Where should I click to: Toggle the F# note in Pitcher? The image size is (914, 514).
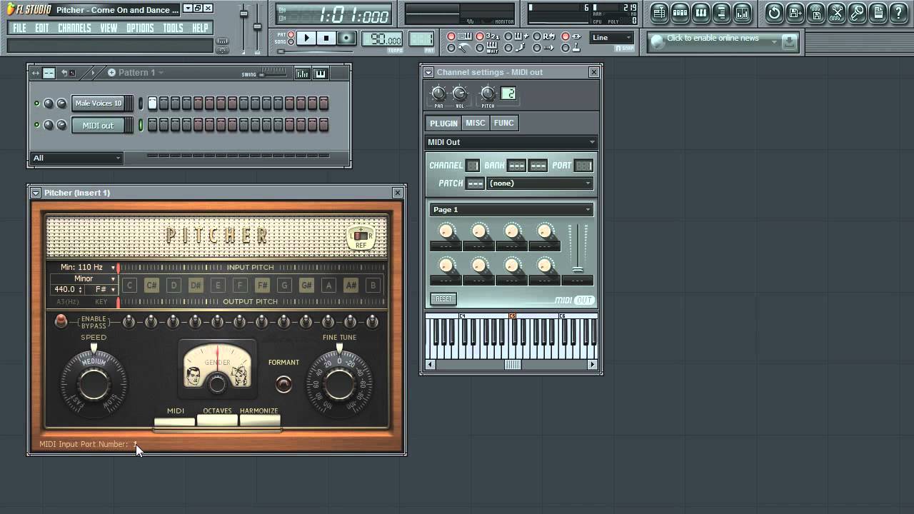pyautogui.click(x=262, y=286)
